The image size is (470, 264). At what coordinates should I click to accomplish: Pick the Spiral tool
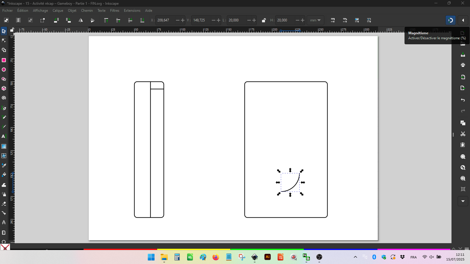click(x=4, y=98)
